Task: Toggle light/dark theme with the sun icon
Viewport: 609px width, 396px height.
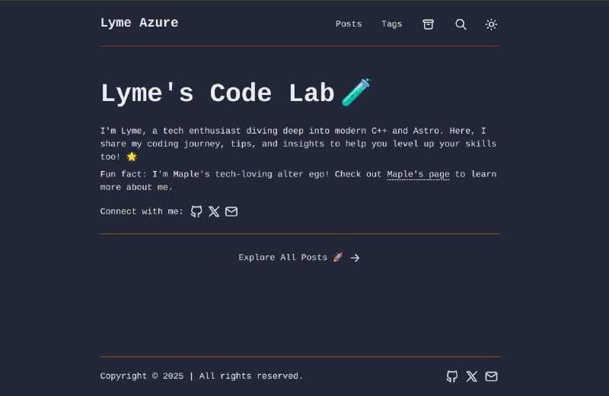Action: pyautogui.click(x=492, y=24)
